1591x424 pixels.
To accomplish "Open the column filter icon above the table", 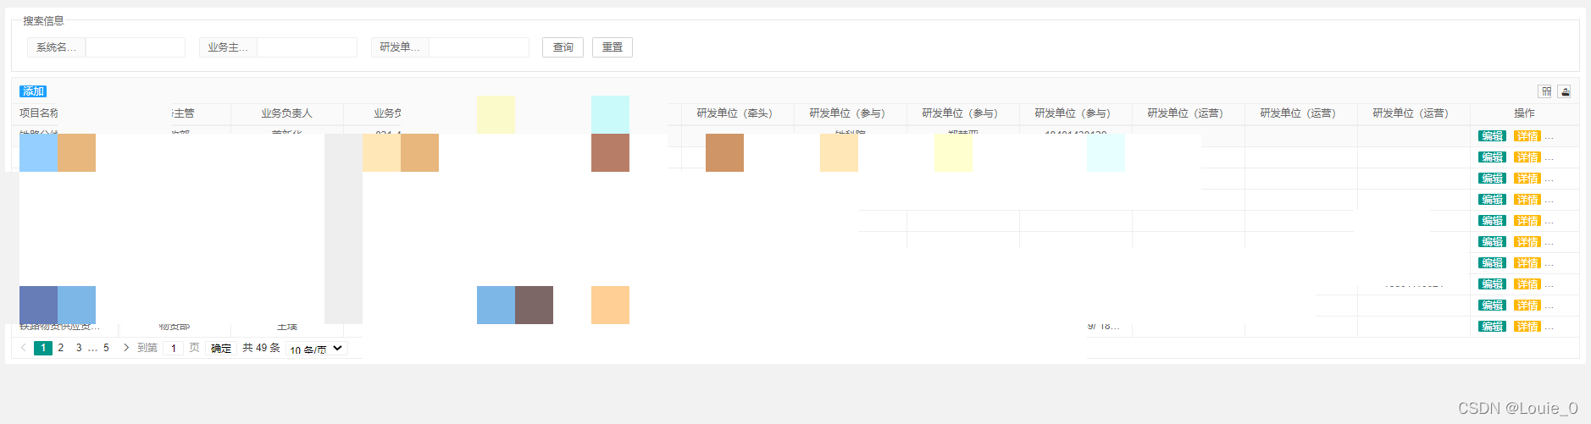I will [x=1546, y=91].
